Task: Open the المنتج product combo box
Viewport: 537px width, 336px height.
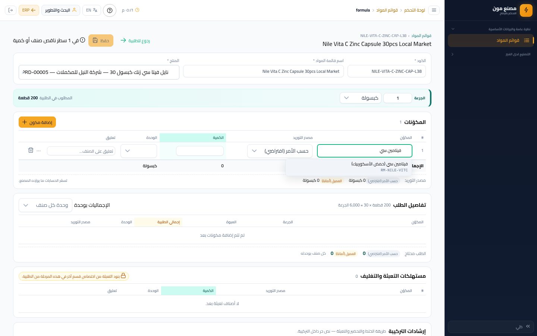Action: [99, 72]
